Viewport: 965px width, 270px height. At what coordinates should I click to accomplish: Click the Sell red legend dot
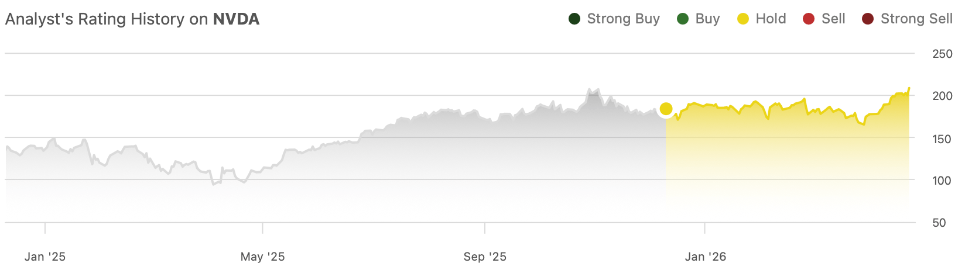[x=809, y=19]
